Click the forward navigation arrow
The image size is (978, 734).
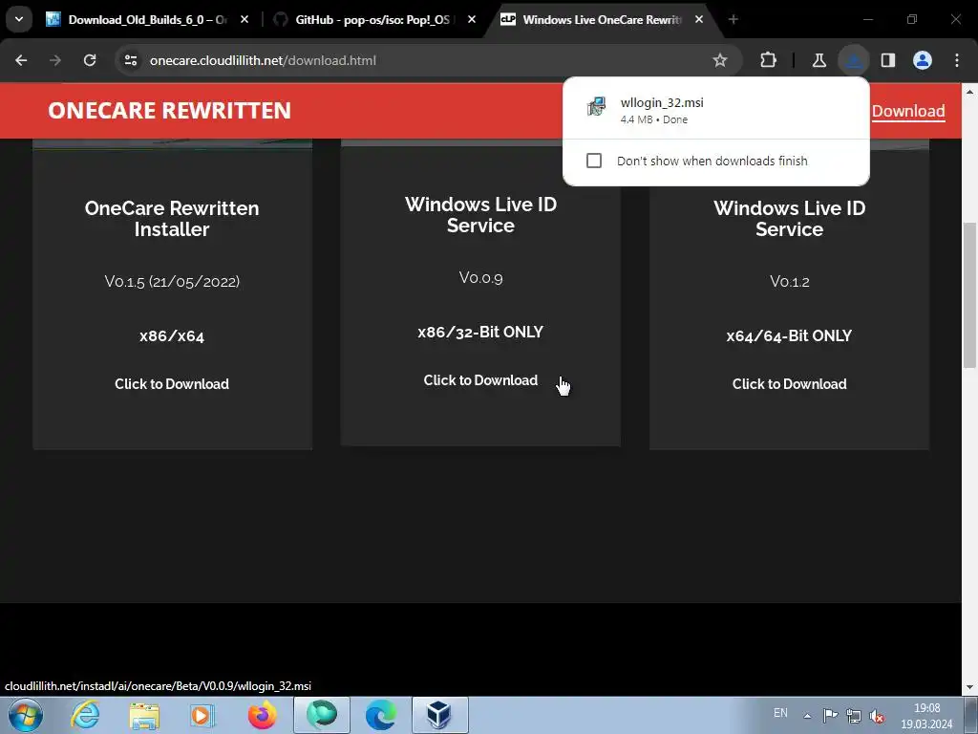pos(55,60)
